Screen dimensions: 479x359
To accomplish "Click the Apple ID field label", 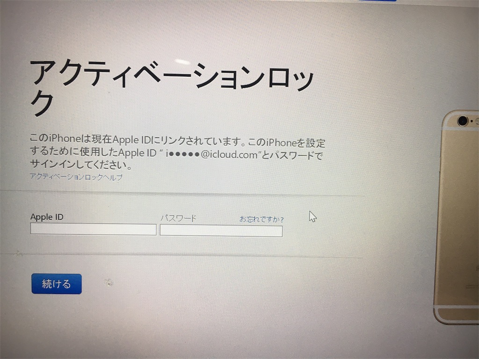I will 47,217.
